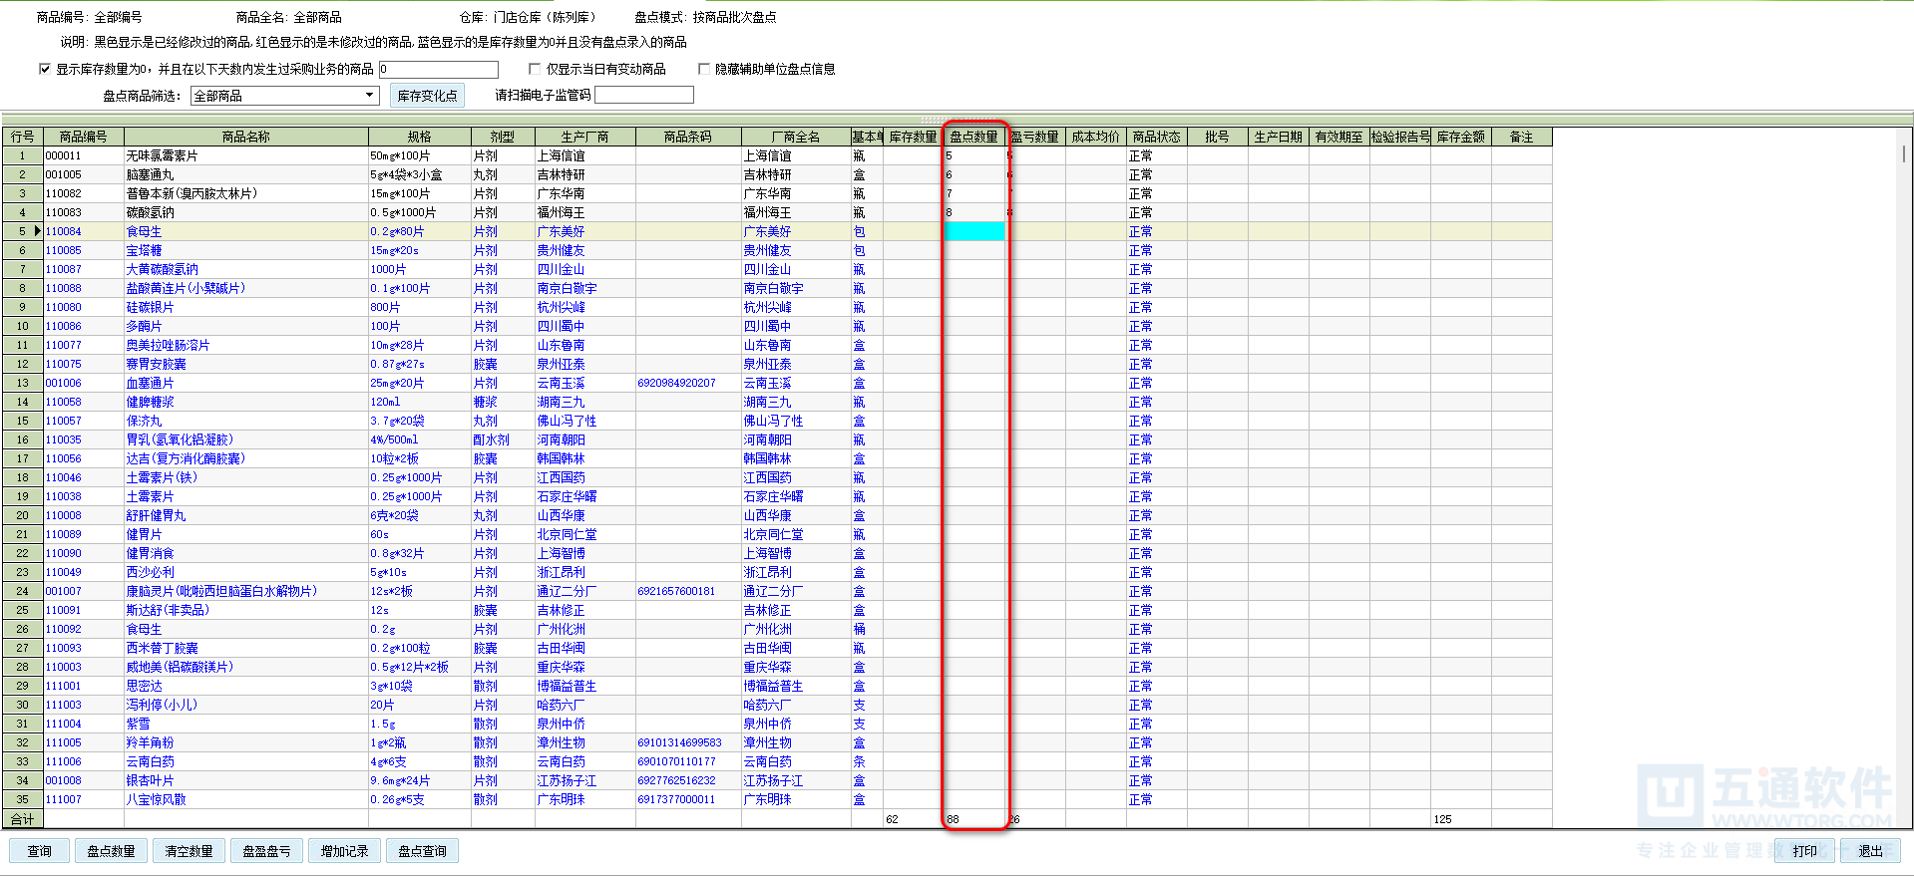Open the 盘点商品筛选 dropdown

coord(285,96)
